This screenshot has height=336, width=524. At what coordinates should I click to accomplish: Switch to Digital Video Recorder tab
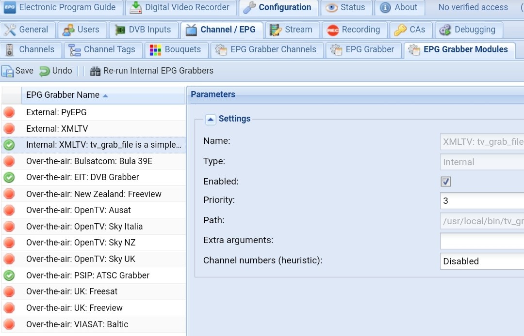tap(181, 7)
